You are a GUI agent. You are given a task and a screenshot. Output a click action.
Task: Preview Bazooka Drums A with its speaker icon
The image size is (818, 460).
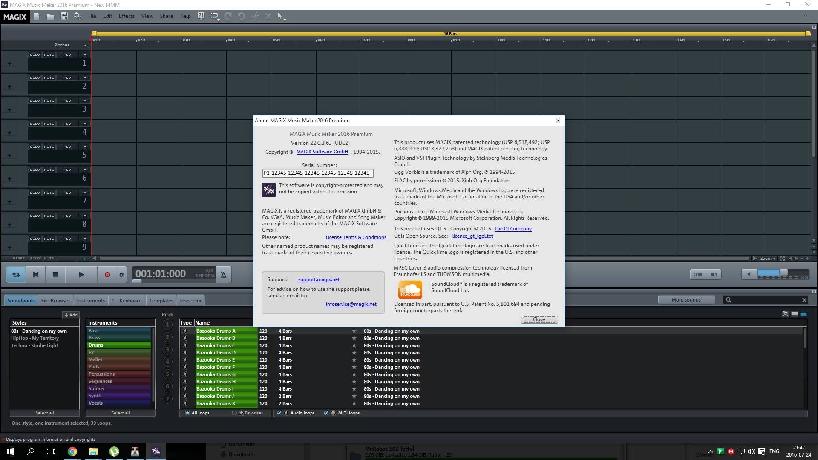[x=185, y=331]
